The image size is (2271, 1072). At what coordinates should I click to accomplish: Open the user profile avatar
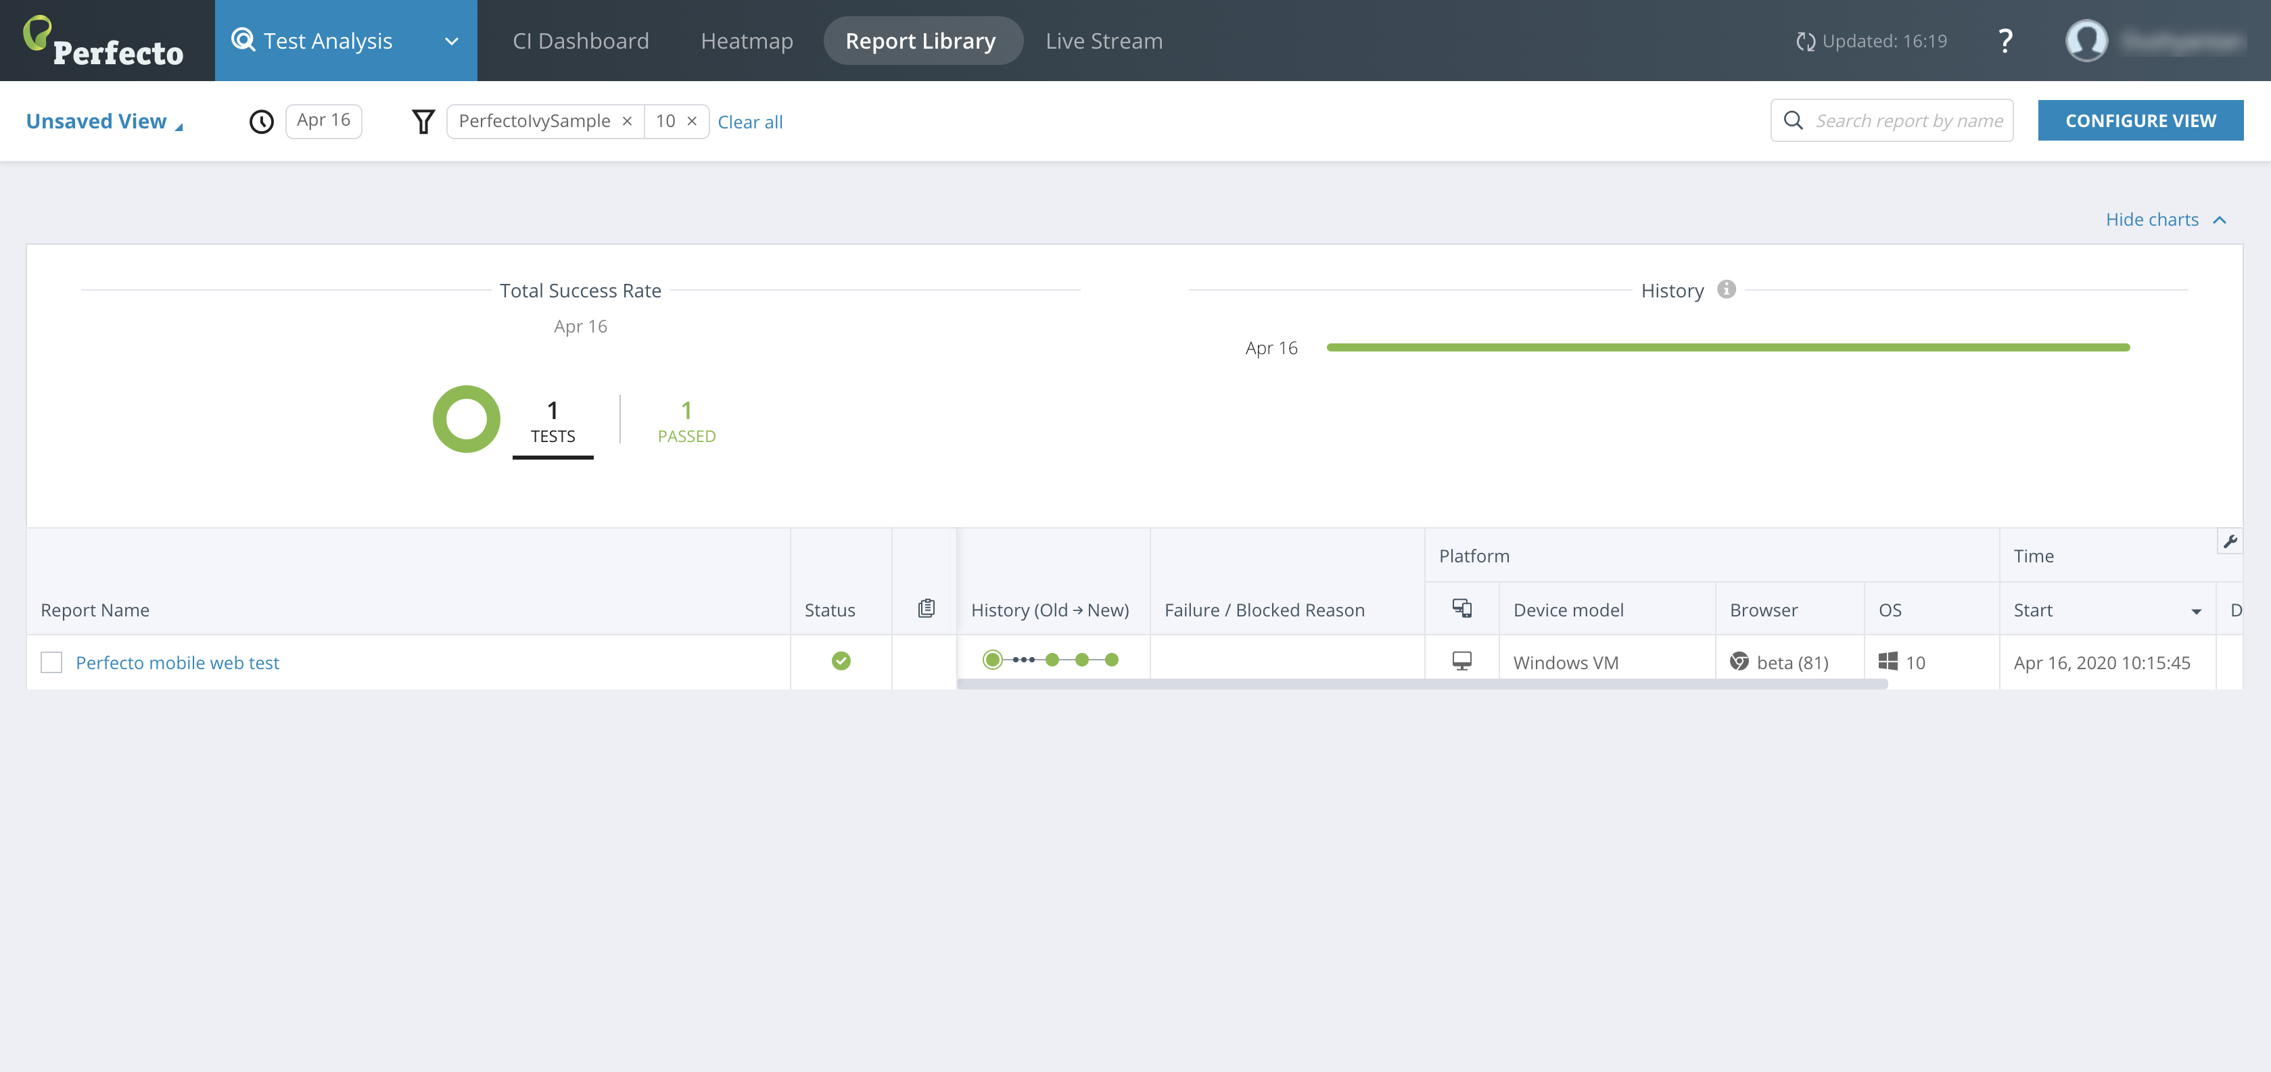[x=2086, y=41]
